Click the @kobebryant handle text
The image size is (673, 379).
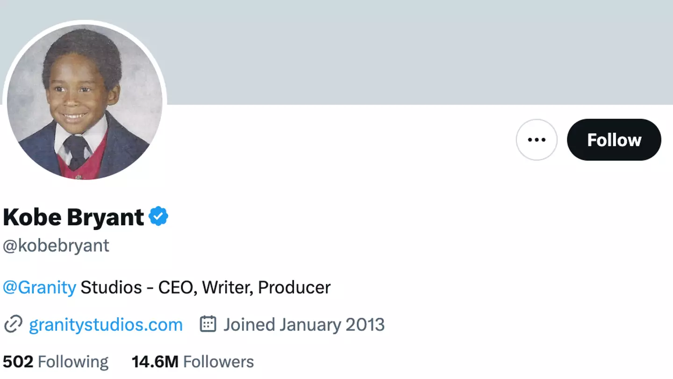[x=56, y=245]
